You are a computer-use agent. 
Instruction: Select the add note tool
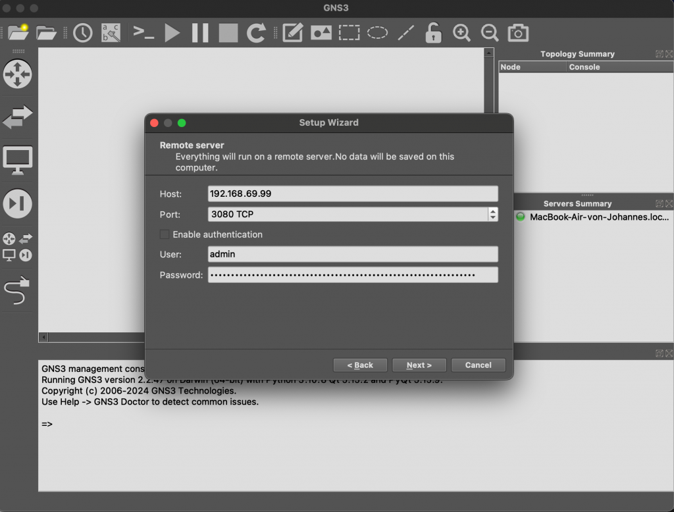point(293,33)
